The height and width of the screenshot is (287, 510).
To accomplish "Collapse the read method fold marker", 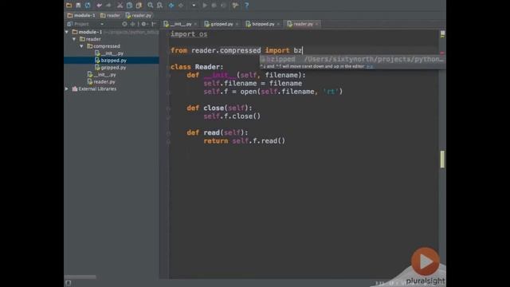I will [168, 133].
